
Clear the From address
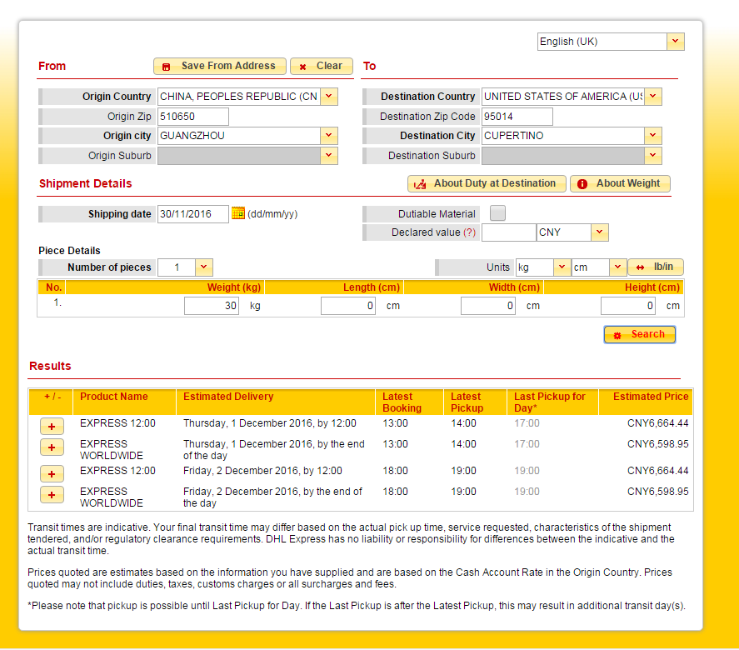tap(322, 66)
